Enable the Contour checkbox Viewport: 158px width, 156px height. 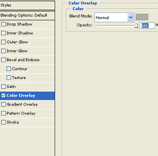pos(9,69)
